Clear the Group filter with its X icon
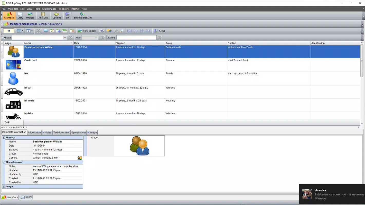 tap(71, 38)
